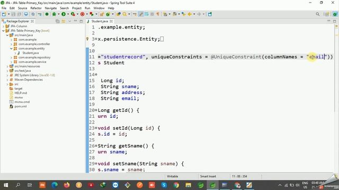This screenshot has height=190, width=339.
Task: Open the Search toolbar dropdown arrow
Action: pos(129,14)
